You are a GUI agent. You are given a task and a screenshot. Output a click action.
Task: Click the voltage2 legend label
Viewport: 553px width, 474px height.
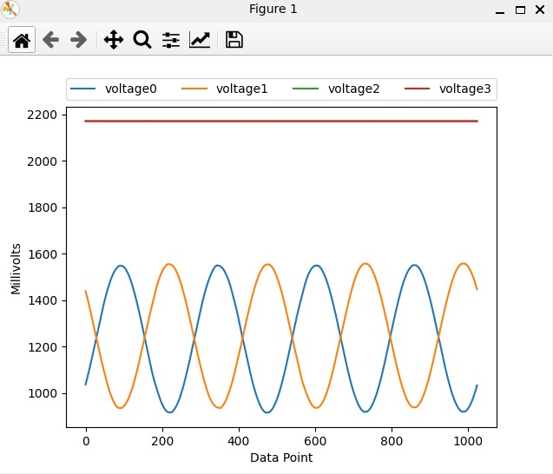[x=353, y=89]
